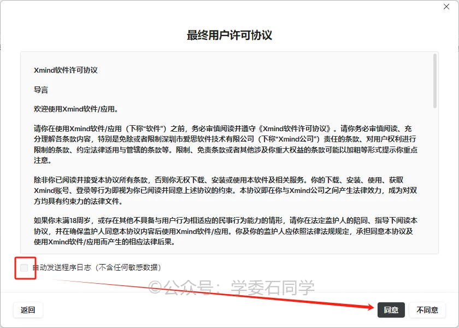Image resolution: width=459 pixels, height=328 pixels.
Task: Close the license agreement dialog
Action: click(x=446, y=7)
